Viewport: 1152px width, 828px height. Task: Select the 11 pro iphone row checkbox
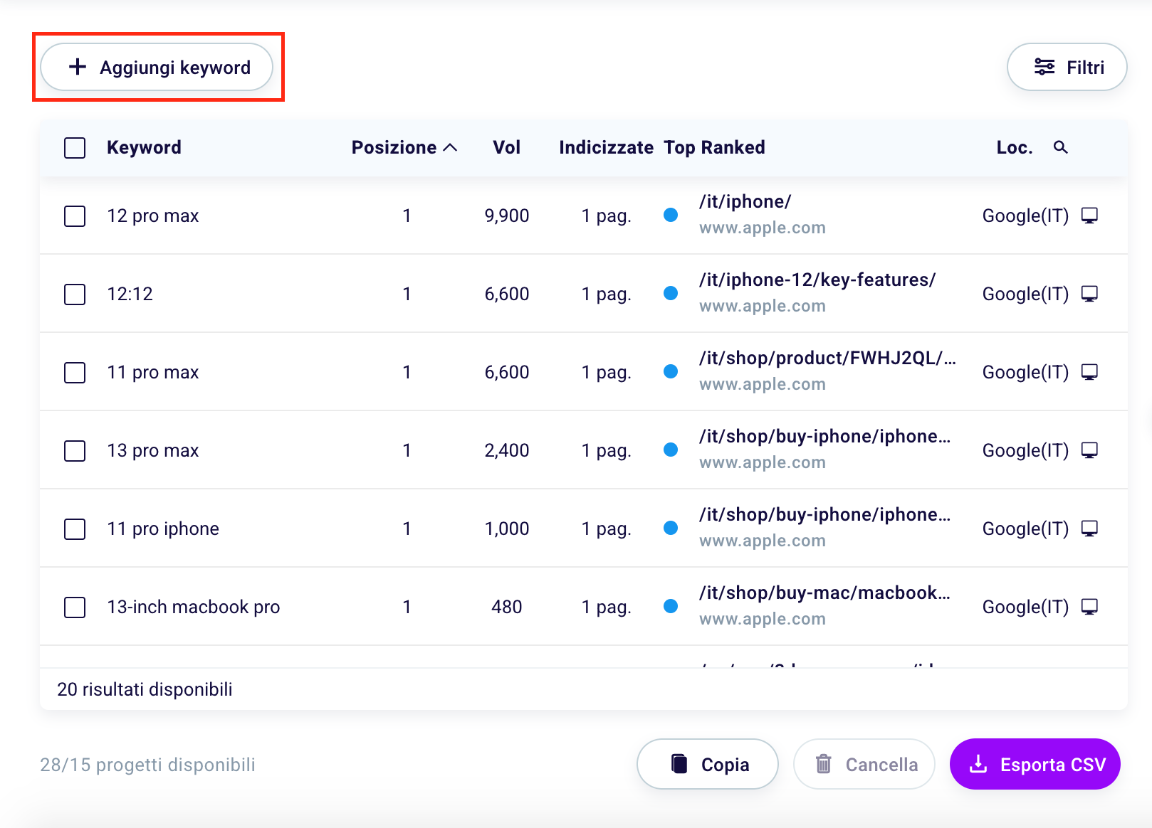75,529
